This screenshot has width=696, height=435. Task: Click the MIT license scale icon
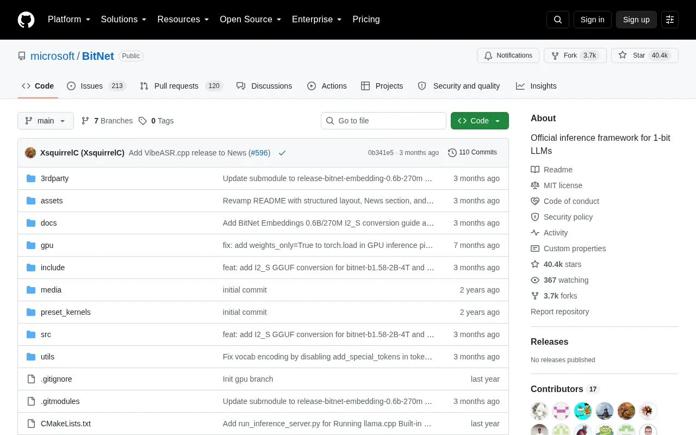535,185
